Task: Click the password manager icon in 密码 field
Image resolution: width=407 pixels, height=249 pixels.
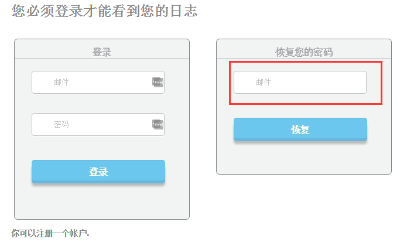Action: coord(158,124)
